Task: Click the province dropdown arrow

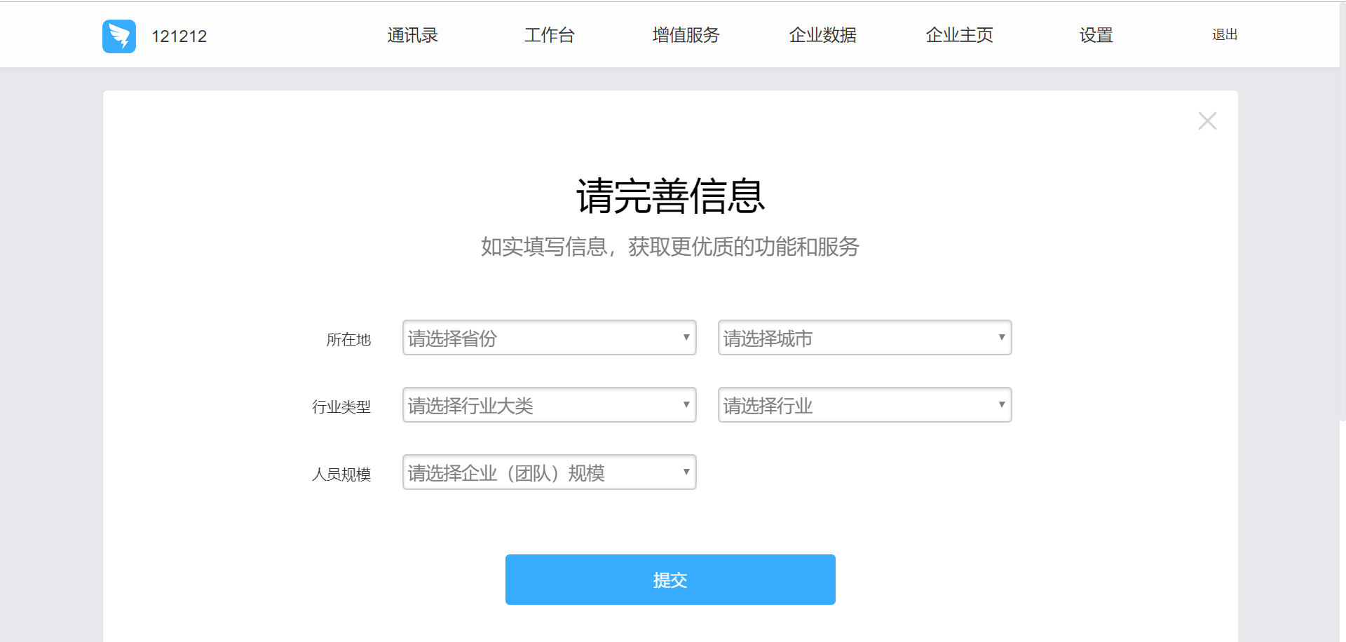Action: (686, 337)
